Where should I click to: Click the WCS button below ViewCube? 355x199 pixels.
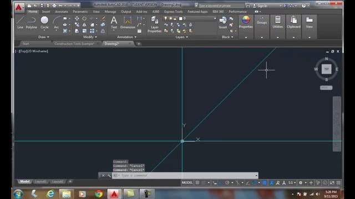[326, 87]
